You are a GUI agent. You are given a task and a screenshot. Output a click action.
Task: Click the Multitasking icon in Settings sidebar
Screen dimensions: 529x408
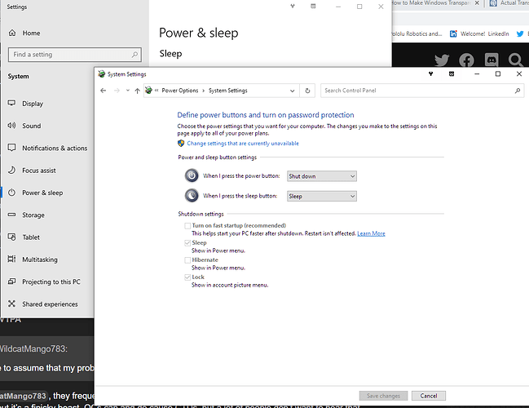click(x=11, y=259)
